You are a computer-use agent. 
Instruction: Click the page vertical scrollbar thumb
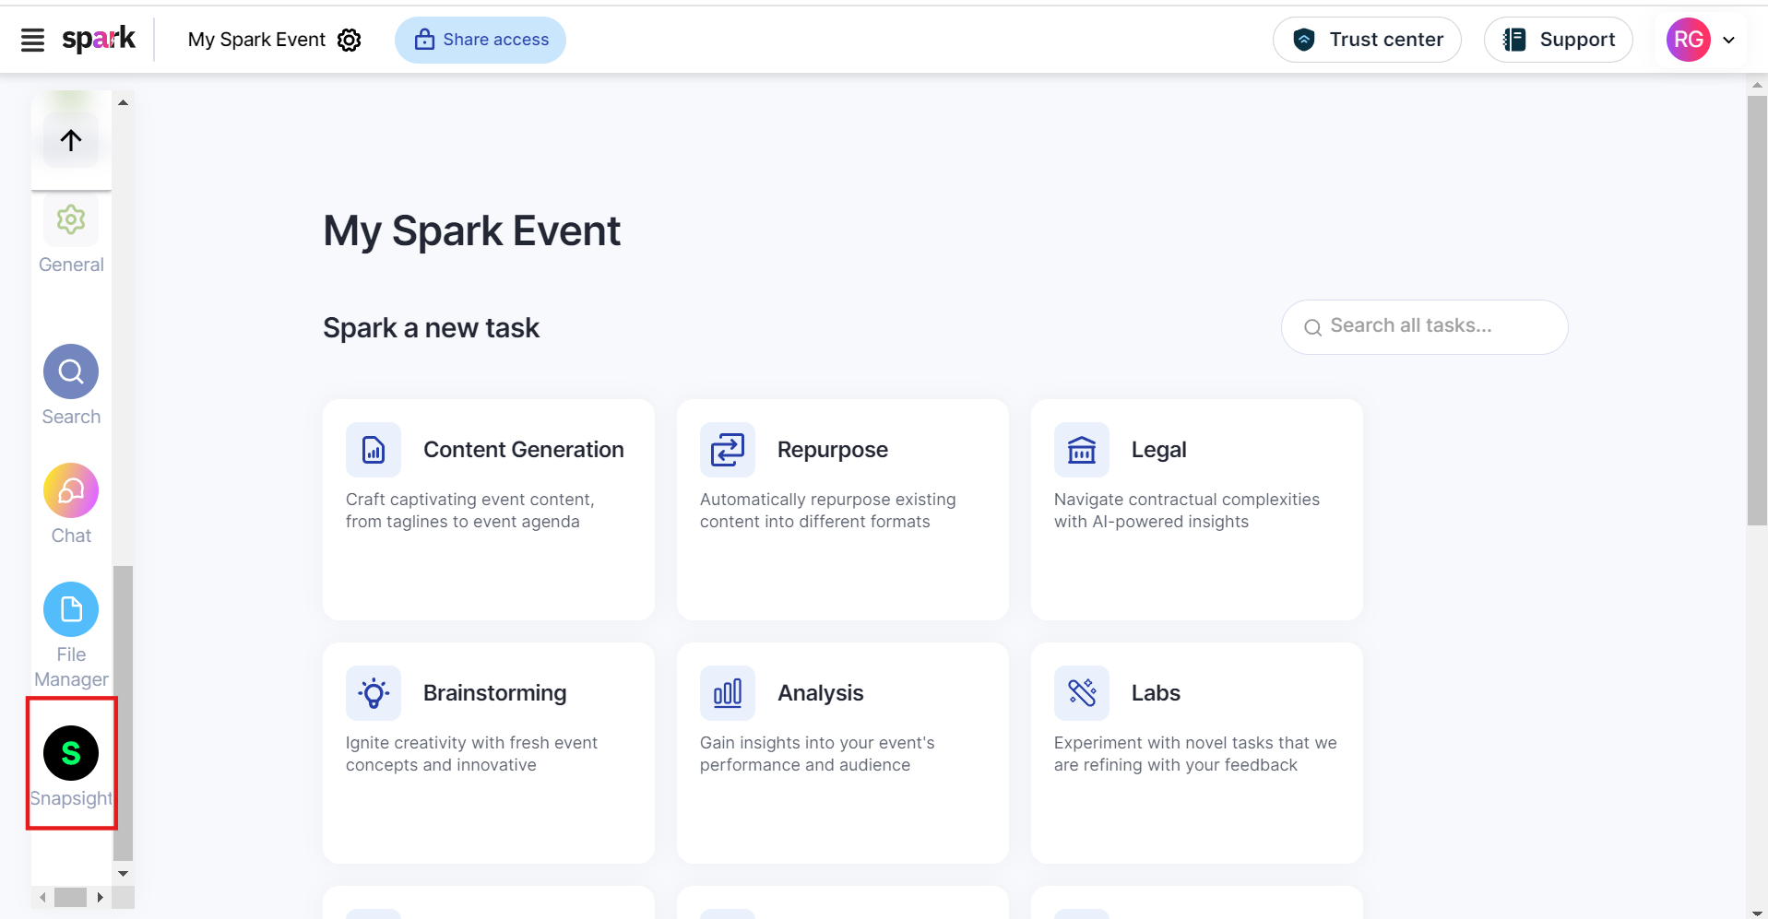1757,311
